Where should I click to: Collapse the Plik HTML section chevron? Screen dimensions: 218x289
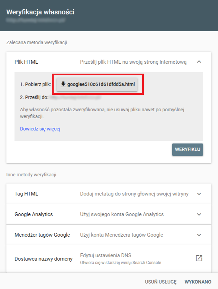click(199, 62)
